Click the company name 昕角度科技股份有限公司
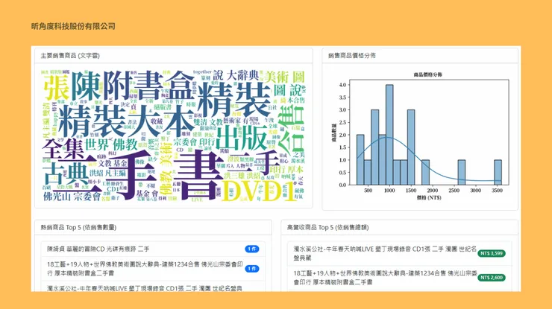The width and height of the screenshot is (552, 309). click(x=73, y=26)
